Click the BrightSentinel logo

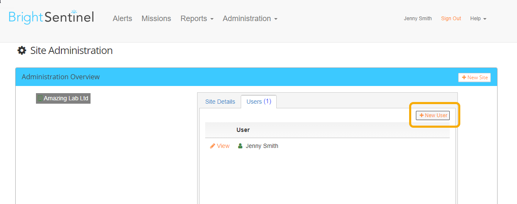coord(51,17)
